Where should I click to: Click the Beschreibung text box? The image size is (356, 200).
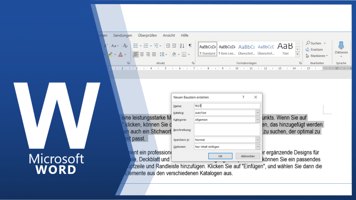pos(227,130)
